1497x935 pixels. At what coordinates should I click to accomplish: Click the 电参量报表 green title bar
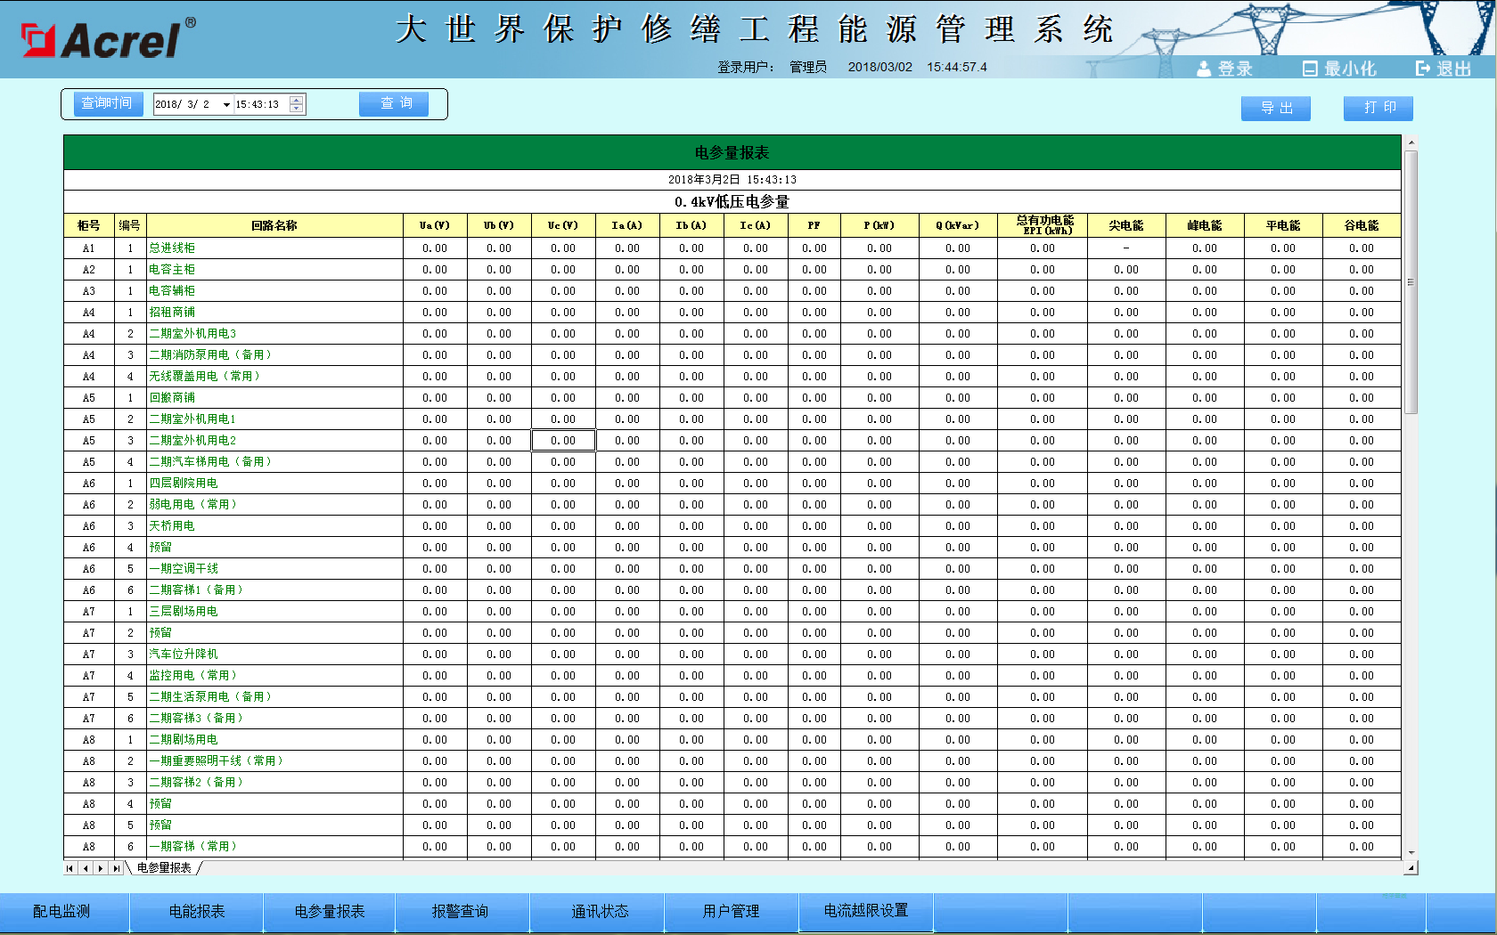pyautogui.click(x=732, y=153)
